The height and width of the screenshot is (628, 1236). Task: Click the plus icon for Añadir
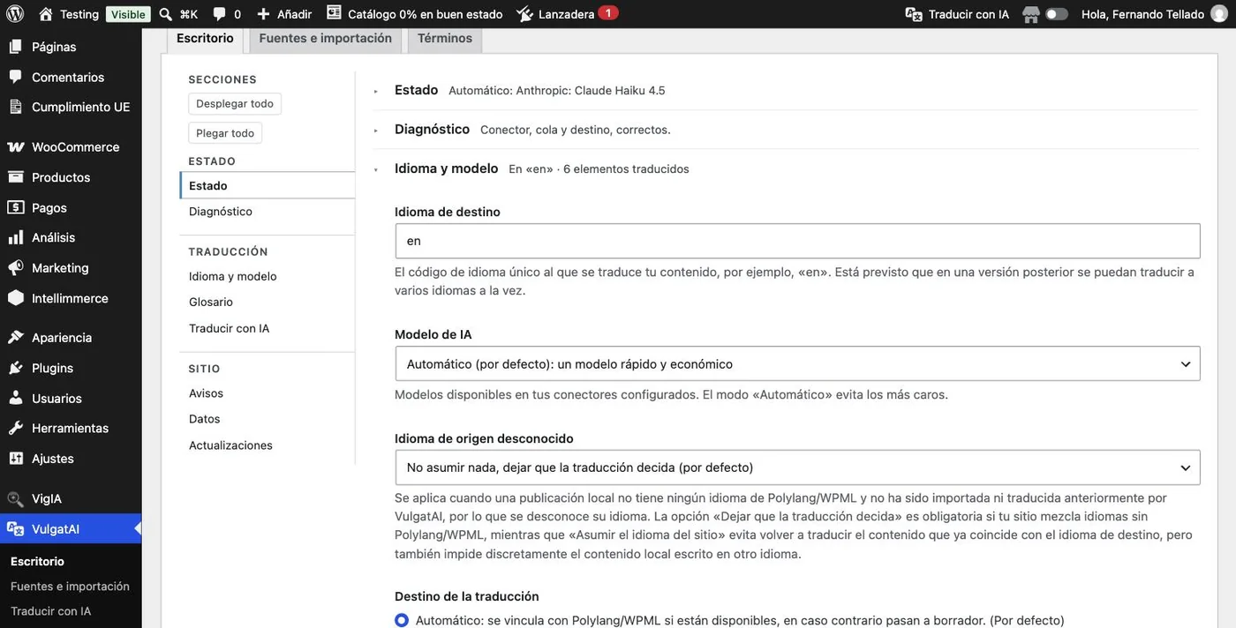(x=263, y=14)
